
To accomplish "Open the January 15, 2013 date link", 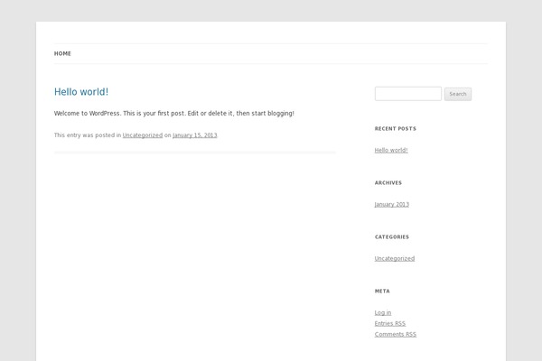I will 195,135.
